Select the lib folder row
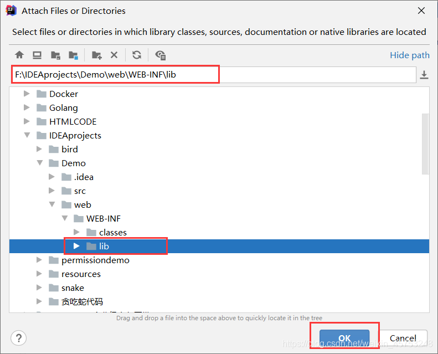The height and width of the screenshot is (354, 438). tap(219, 246)
